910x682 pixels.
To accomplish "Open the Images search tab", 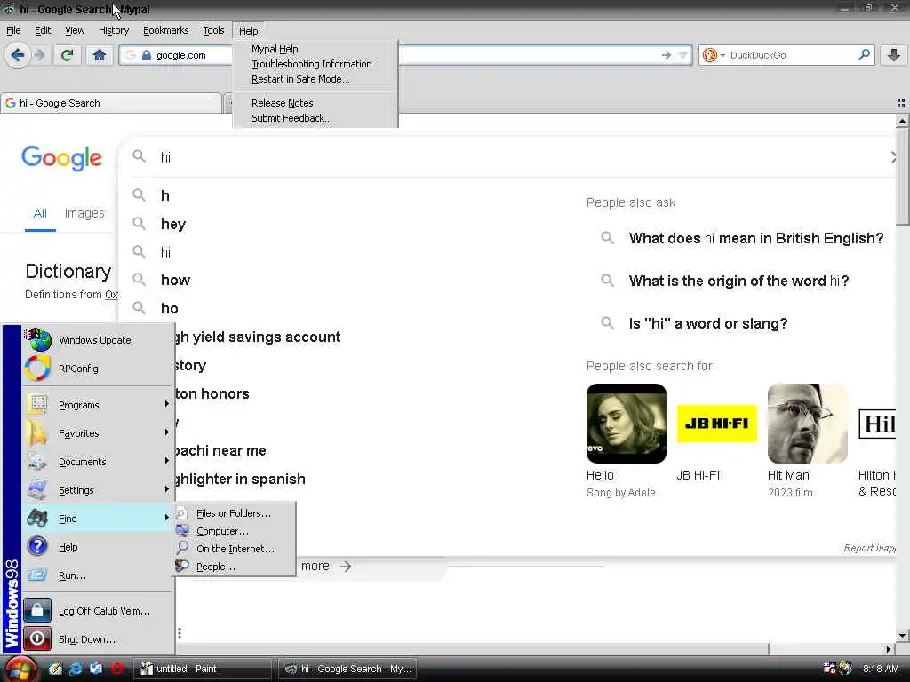I will pos(84,213).
